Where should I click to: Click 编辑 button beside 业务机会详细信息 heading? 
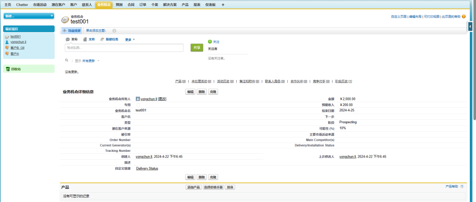coord(190,92)
